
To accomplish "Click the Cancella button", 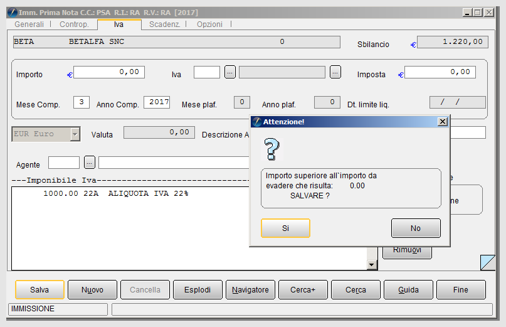I will tap(145, 289).
